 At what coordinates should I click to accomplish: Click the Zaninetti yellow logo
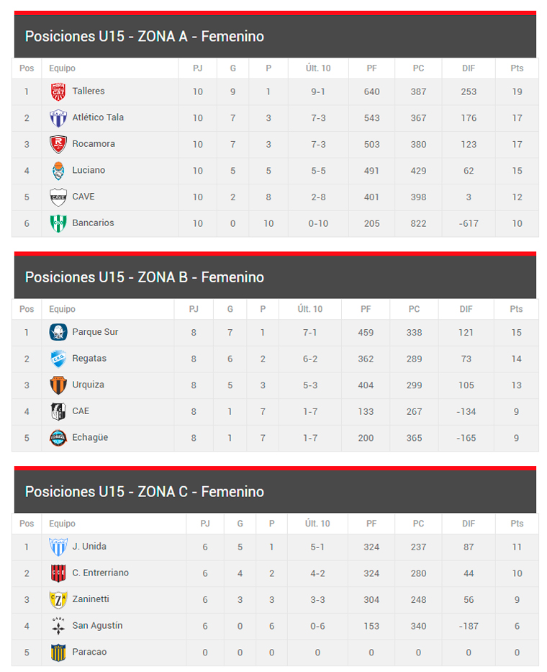[x=58, y=599]
